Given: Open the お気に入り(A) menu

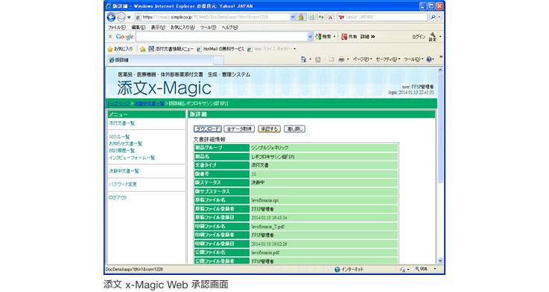Looking at the screenshot, I should pos(183,27).
